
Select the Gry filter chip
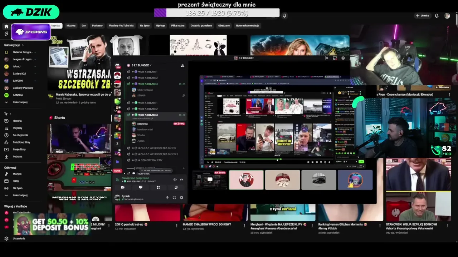coord(84,26)
